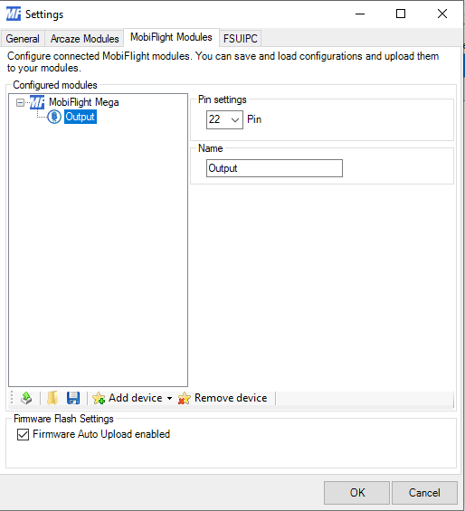Click the Remove device star icon

pyautogui.click(x=185, y=398)
